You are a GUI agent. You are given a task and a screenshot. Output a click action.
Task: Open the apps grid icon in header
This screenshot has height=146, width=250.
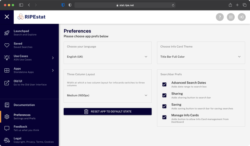(x=231, y=17)
